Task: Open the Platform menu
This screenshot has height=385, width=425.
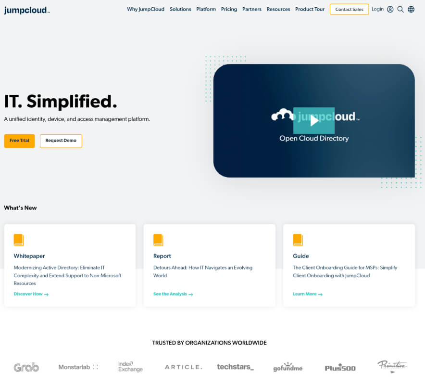Action: pyautogui.click(x=206, y=9)
